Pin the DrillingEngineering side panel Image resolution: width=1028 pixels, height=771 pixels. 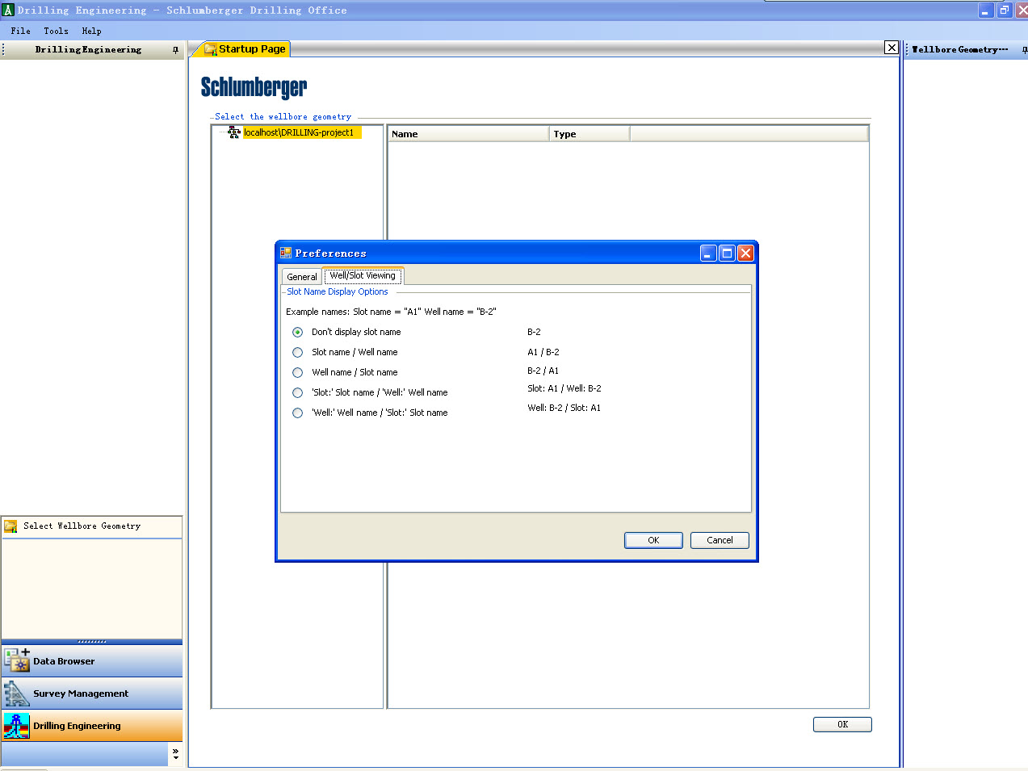coord(175,49)
